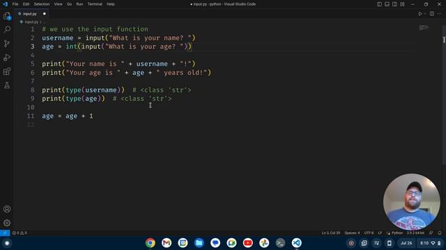Open Google Photos from the shelf
The image size is (446, 250).
point(264,243)
